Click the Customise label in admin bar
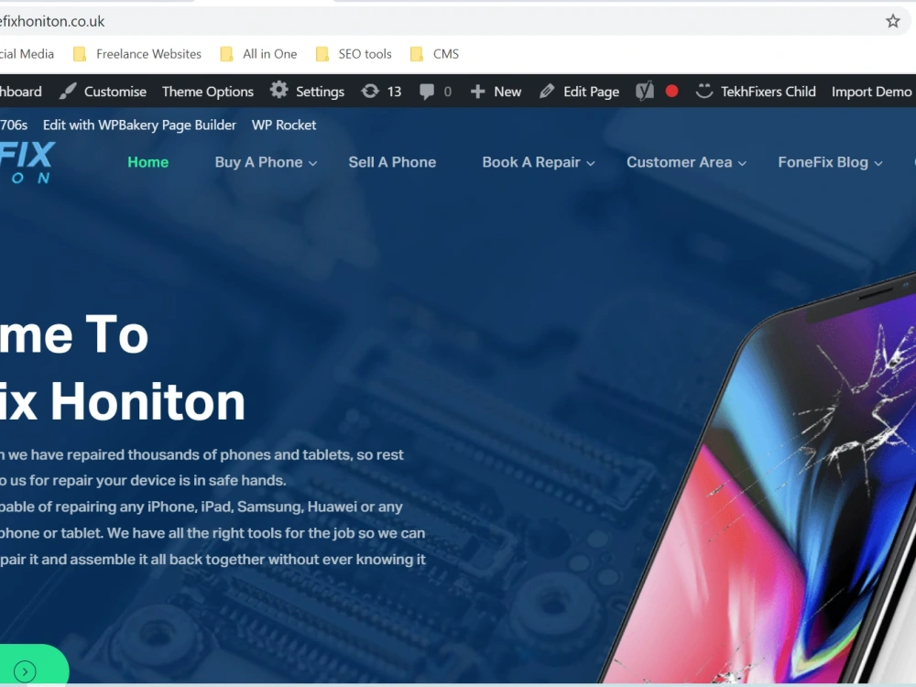This screenshot has height=687, width=916. pyautogui.click(x=115, y=92)
